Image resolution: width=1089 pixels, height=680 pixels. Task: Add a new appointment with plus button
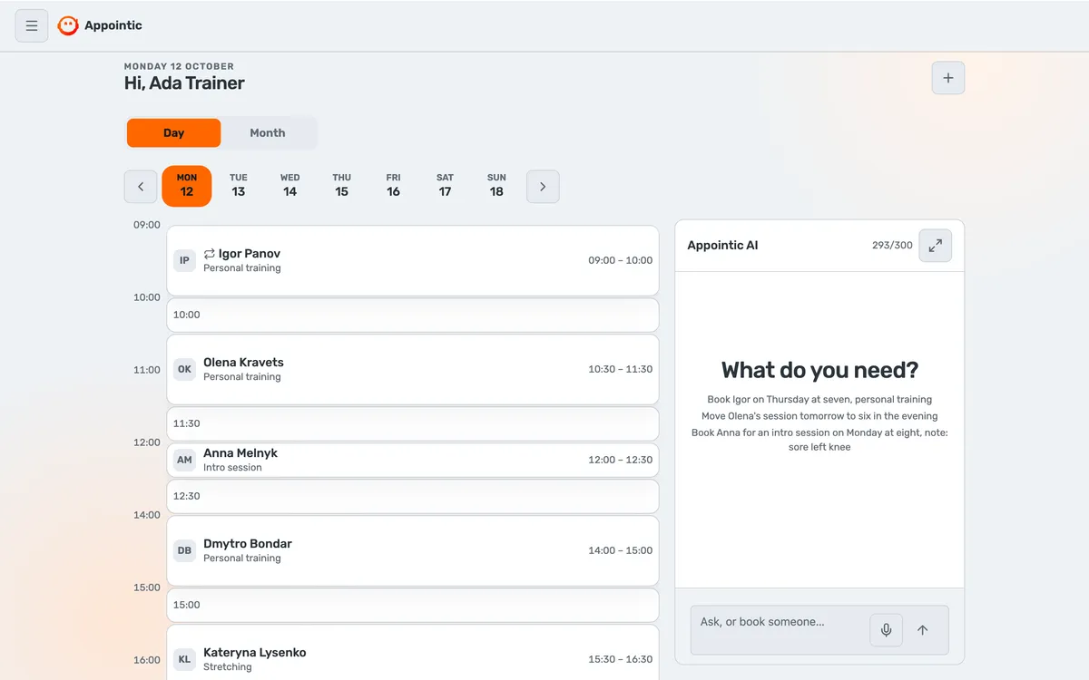click(x=948, y=78)
